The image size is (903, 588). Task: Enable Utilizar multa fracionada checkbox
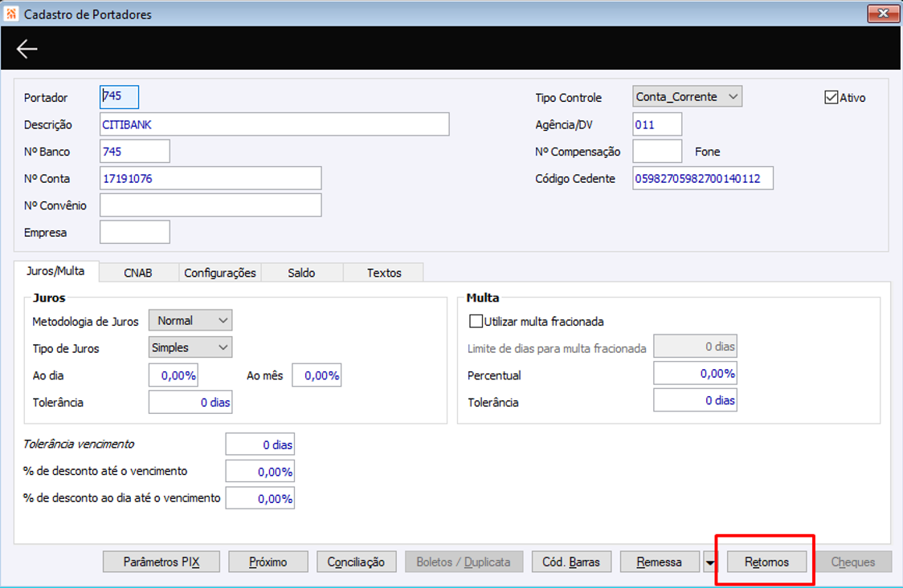tap(476, 321)
